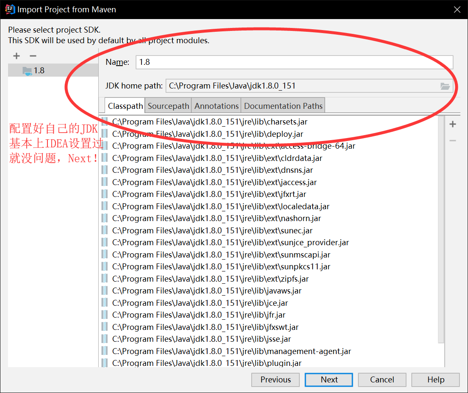Remove classpath entry with minus icon
The image size is (468, 393).
(x=453, y=141)
